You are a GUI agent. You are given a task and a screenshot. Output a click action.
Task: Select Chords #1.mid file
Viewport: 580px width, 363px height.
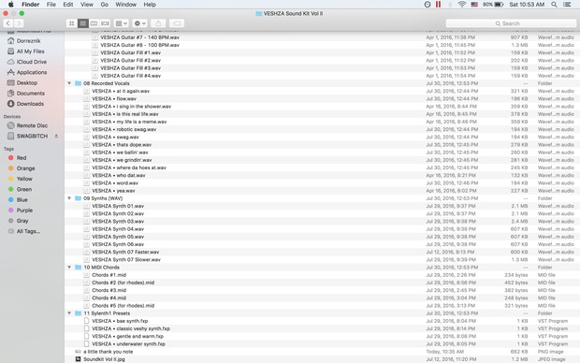point(109,275)
